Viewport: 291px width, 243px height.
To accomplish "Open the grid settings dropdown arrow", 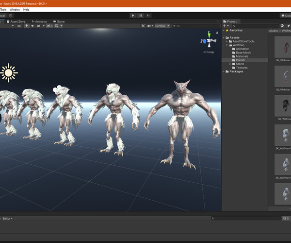I will point(62,26).
